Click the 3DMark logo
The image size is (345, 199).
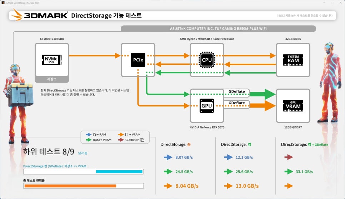pos(40,15)
